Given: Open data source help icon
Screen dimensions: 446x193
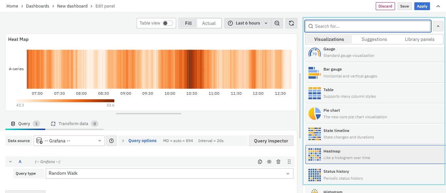Looking at the screenshot, I should pyautogui.click(x=111, y=141).
